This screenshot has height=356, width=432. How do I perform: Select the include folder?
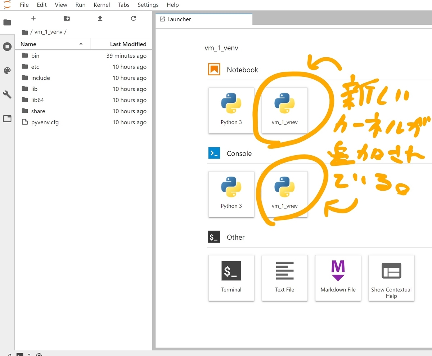pyautogui.click(x=84, y=78)
